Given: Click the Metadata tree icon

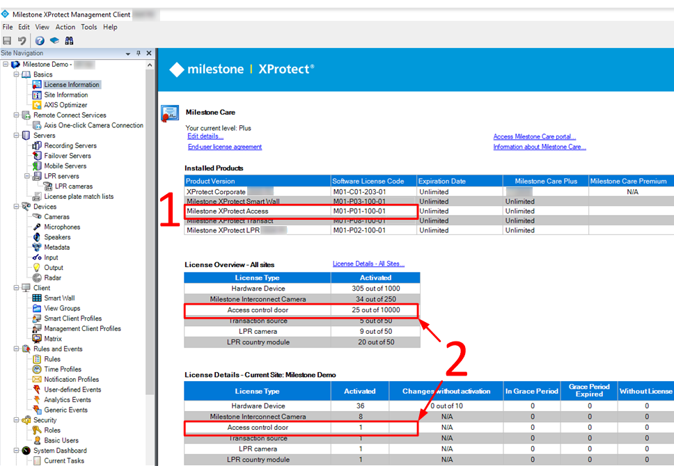Looking at the screenshot, I should (37, 248).
